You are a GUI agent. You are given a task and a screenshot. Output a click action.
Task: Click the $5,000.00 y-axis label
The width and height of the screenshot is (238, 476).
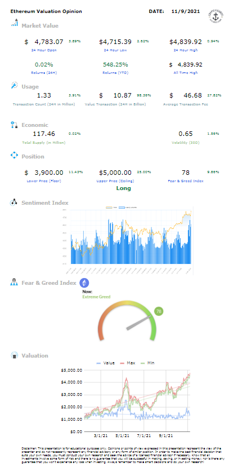coord(72,371)
